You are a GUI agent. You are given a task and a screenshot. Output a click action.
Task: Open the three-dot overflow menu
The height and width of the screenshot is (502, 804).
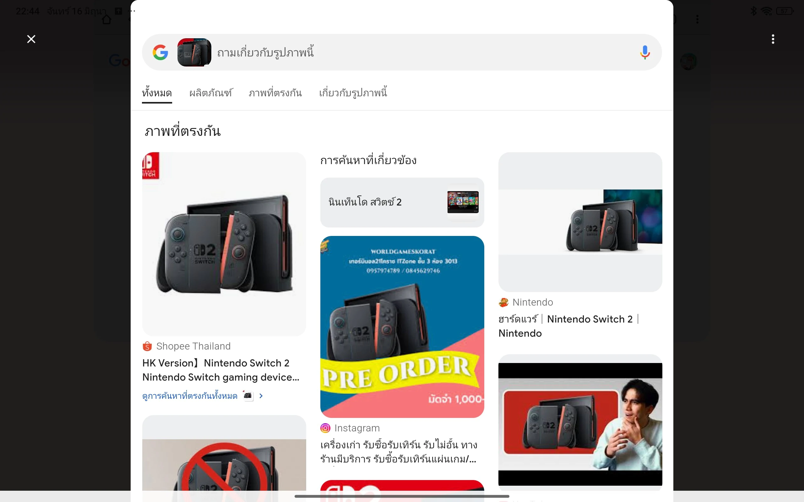pos(773,39)
